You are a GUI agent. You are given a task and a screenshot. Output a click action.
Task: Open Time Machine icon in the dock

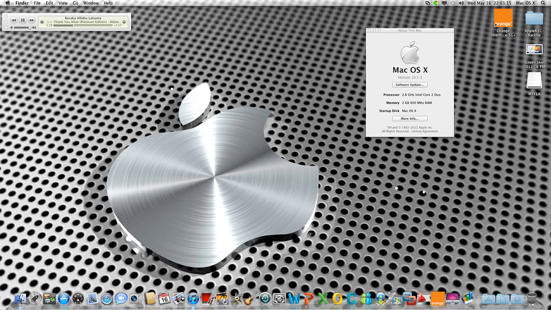point(265,298)
